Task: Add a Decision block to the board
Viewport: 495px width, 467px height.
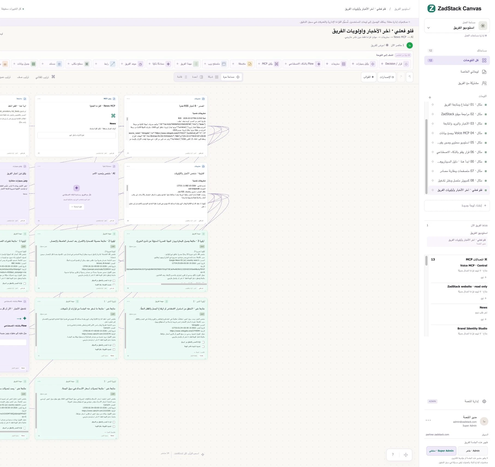Action: click(x=395, y=64)
